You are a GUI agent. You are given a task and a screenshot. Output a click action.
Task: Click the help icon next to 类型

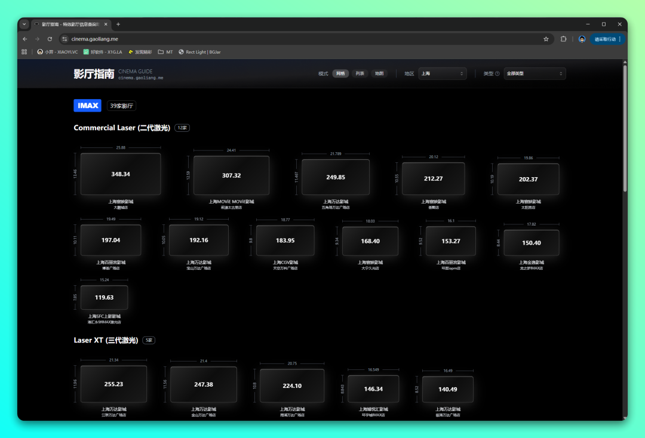coord(497,74)
